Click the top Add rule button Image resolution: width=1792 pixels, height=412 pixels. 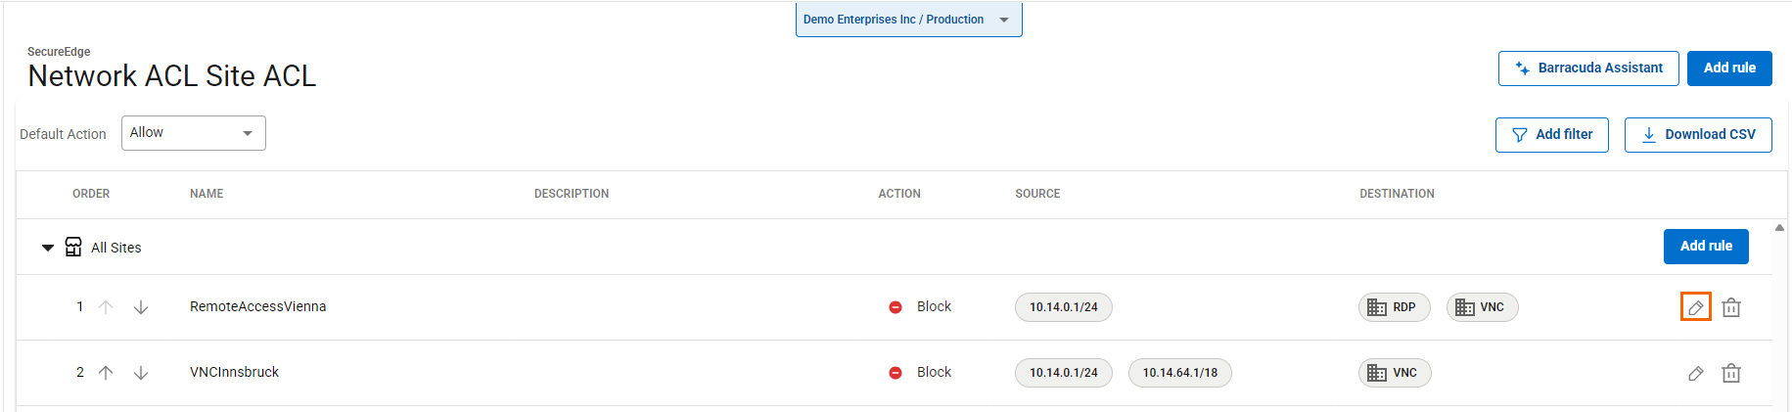tap(1728, 69)
